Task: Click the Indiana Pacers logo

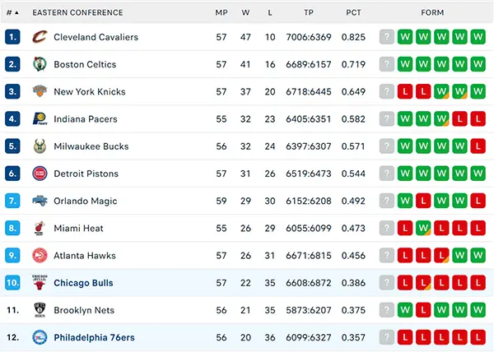Action: click(40, 119)
